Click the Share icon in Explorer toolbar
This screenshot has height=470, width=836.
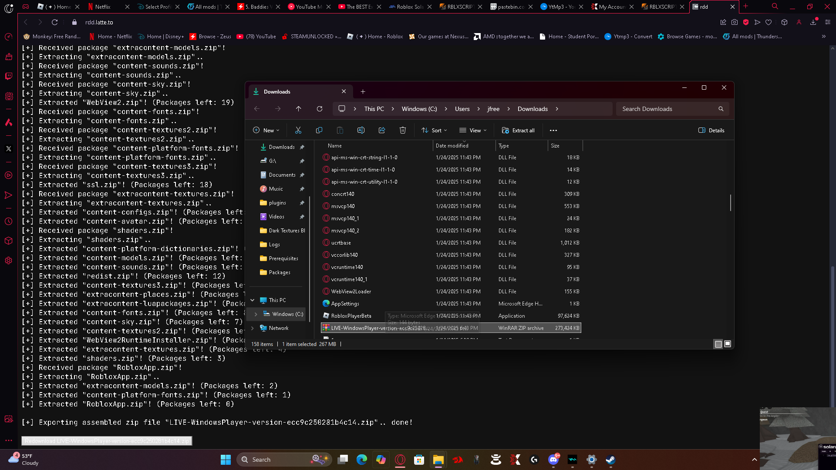(x=382, y=130)
